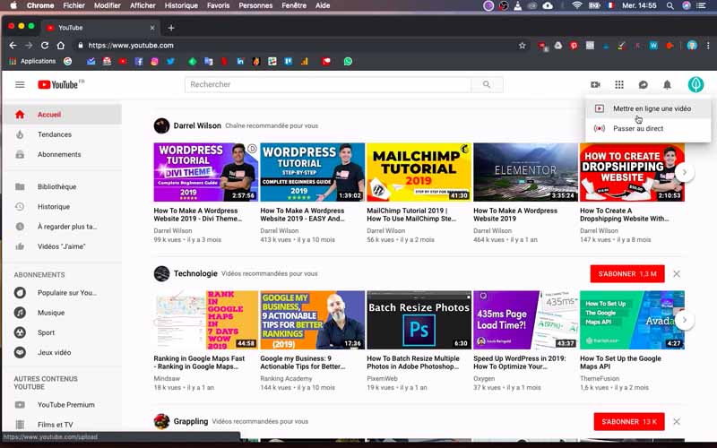Choose Passer au direct
The height and width of the screenshot is (448, 717).
(x=648, y=128)
